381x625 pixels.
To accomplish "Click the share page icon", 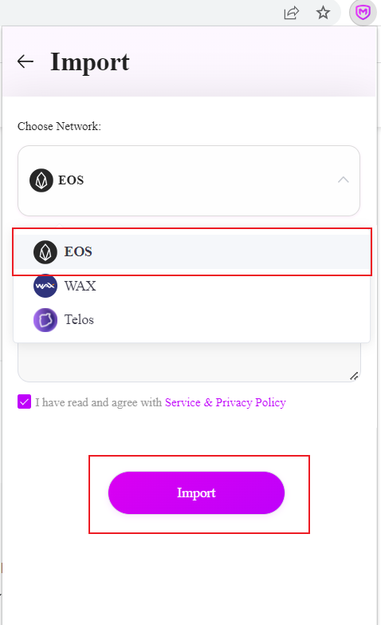I will [292, 13].
